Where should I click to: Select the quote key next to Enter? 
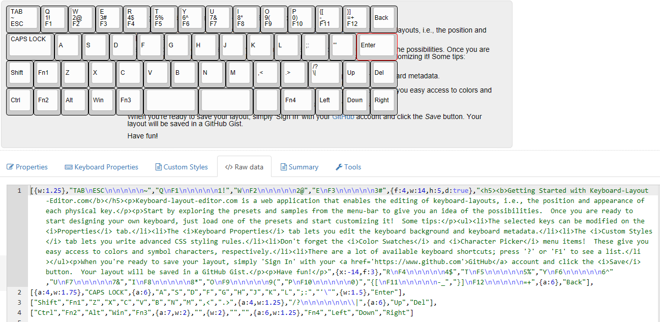point(343,47)
